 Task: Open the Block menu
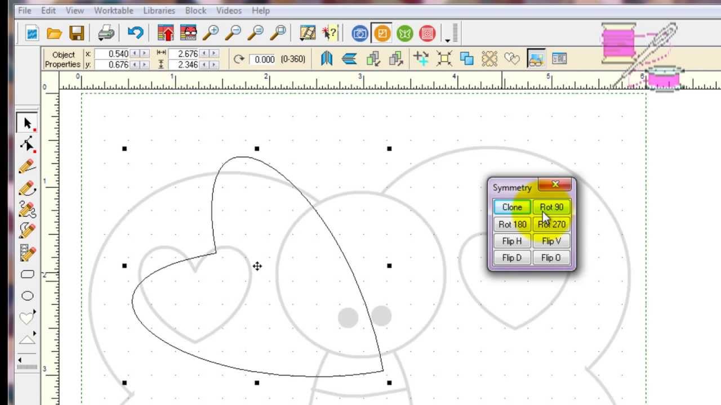tap(196, 11)
